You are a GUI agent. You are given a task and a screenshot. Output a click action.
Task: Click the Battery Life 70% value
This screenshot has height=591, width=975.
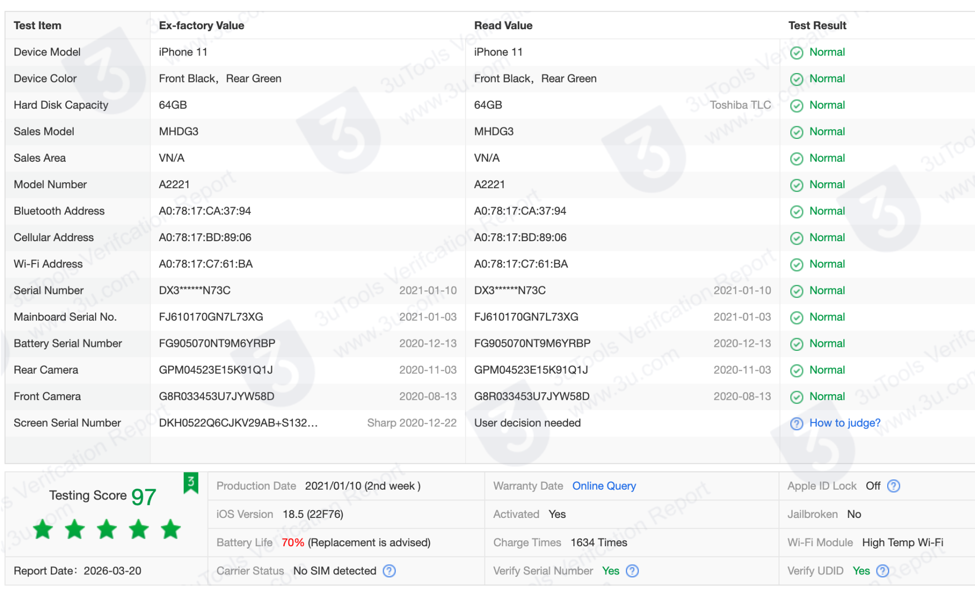[292, 542]
